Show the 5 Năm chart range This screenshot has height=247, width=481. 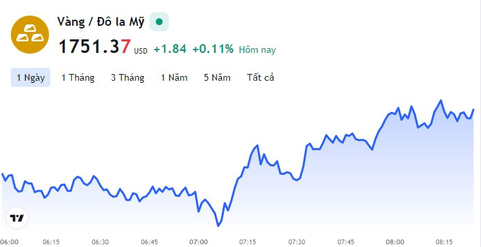tap(217, 77)
